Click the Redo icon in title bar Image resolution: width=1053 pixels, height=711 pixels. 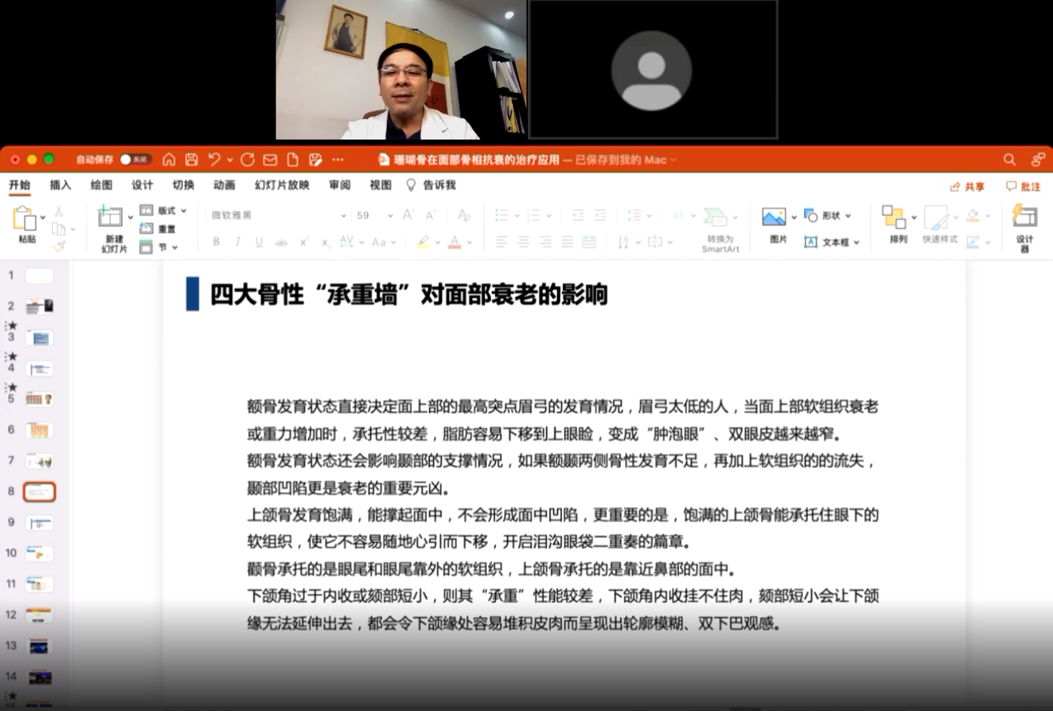tap(248, 160)
